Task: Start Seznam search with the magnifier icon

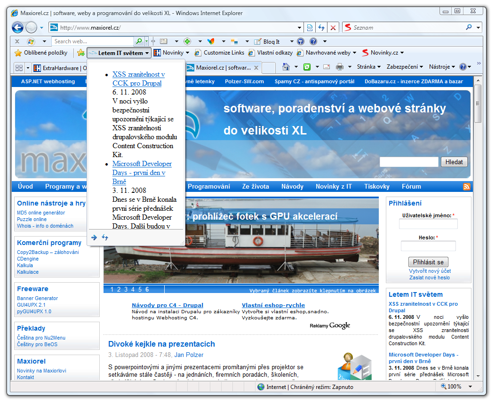Action: pos(469,27)
